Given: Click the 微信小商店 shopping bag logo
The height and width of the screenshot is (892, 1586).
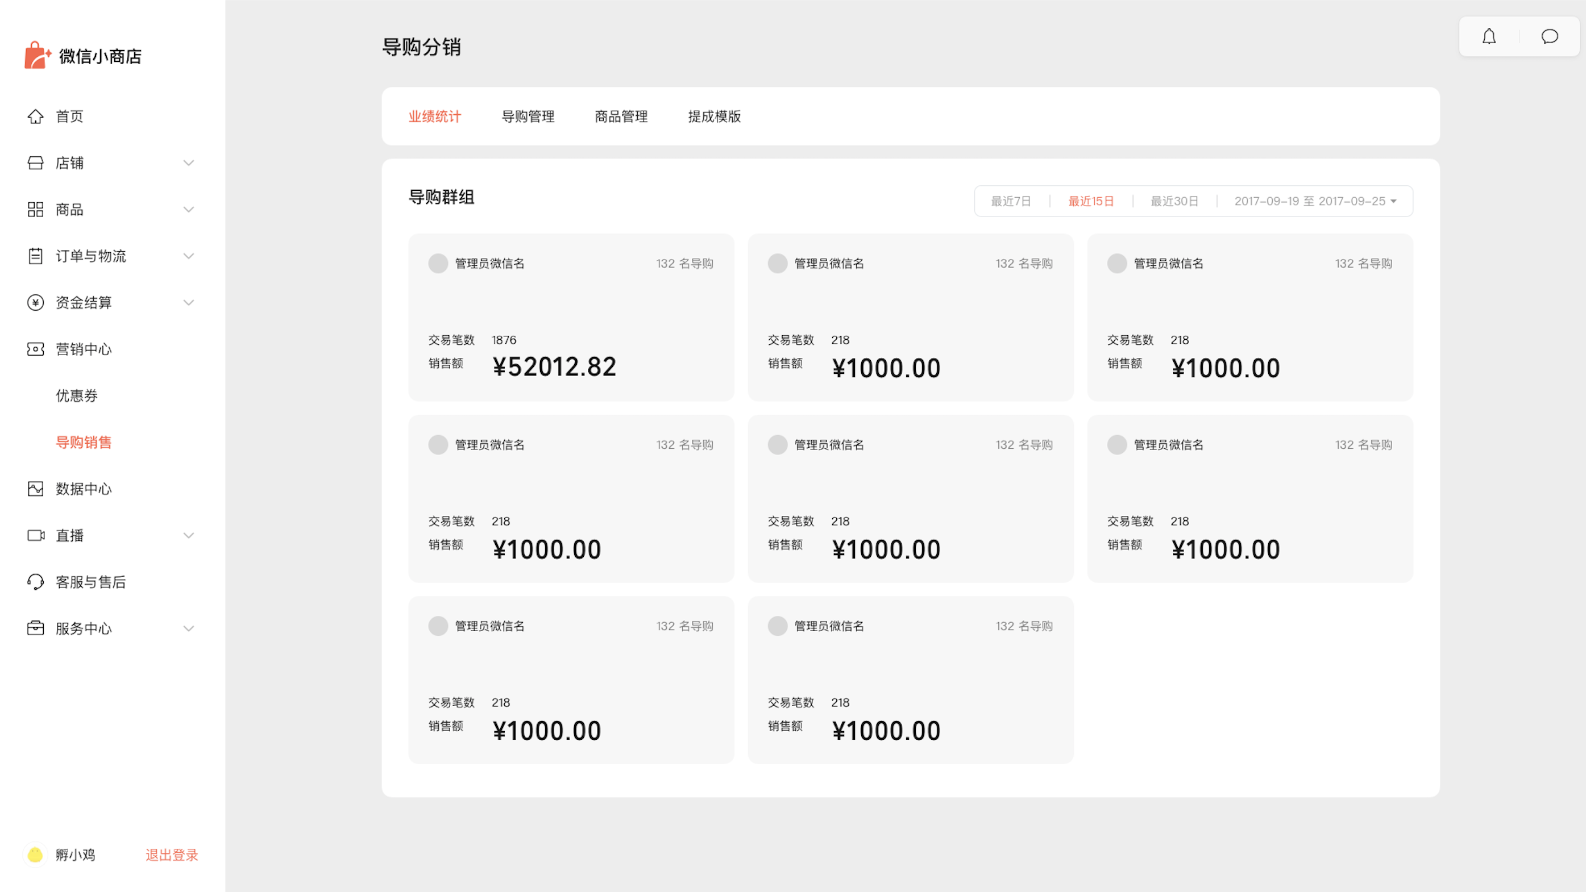Looking at the screenshot, I should 37,55.
